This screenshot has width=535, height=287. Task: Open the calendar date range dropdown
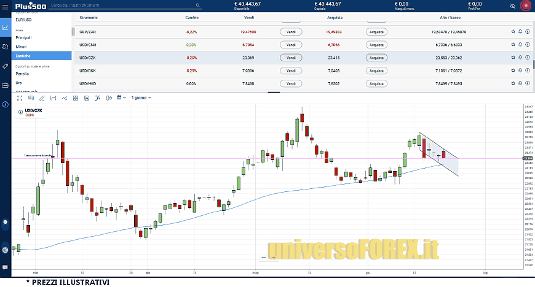120,98
